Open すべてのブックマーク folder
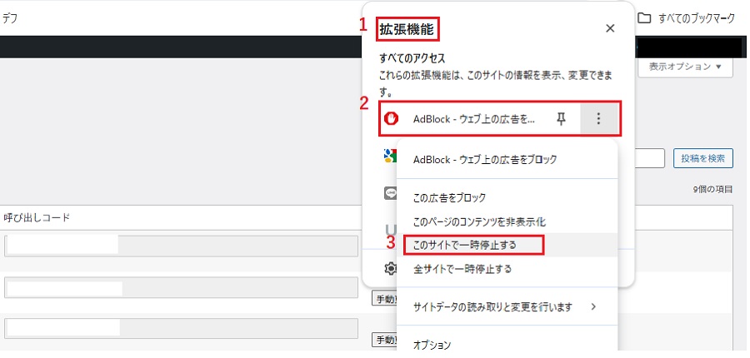The height and width of the screenshot is (358, 750). point(687,18)
